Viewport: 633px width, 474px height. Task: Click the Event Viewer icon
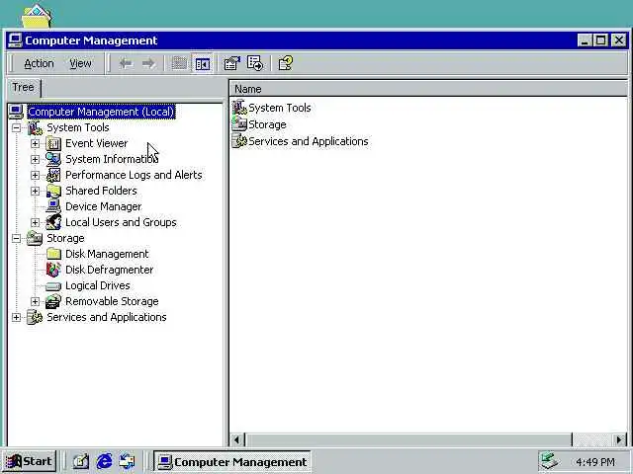[x=53, y=143]
